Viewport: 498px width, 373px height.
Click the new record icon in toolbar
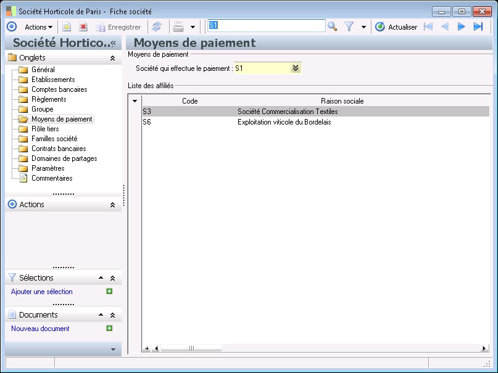pos(67,27)
